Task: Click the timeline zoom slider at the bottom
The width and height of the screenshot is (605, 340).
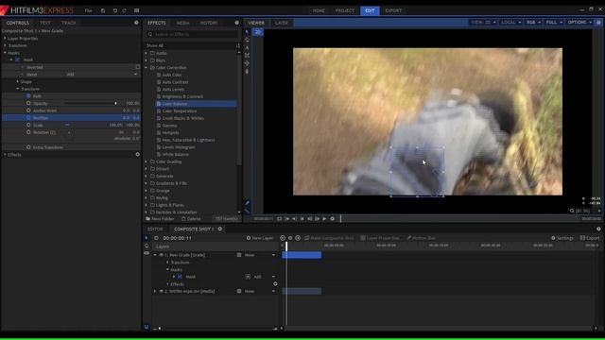Action: (x=160, y=329)
